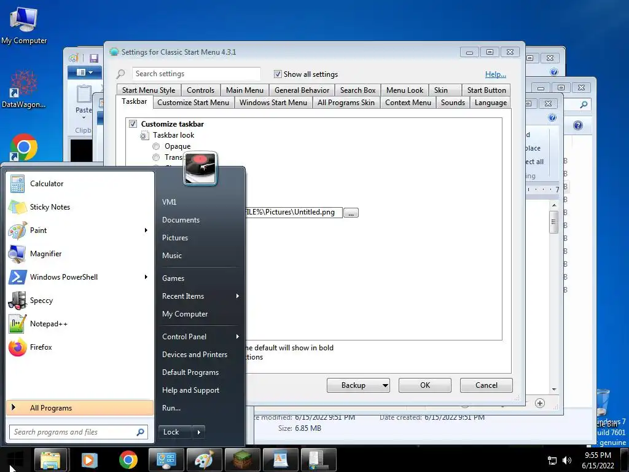The height and width of the screenshot is (472, 629).
Task: Click the search magnifier in start menu
Action: coord(140,432)
